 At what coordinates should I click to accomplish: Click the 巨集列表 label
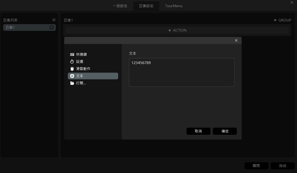pos(10,20)
